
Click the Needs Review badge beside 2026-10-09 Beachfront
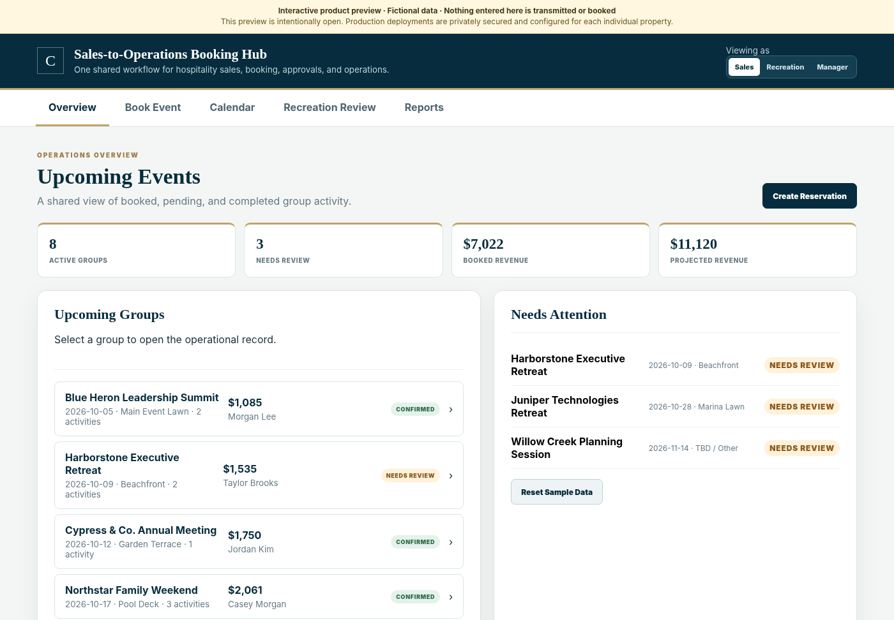coord(801,365)
